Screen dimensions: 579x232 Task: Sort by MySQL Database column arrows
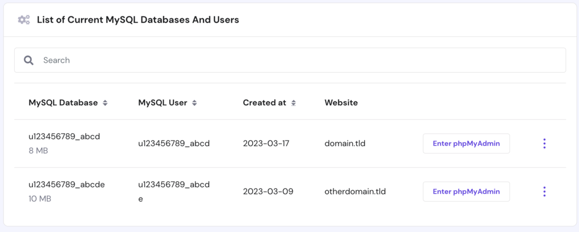pyautogui.click(x=105, y=103)
